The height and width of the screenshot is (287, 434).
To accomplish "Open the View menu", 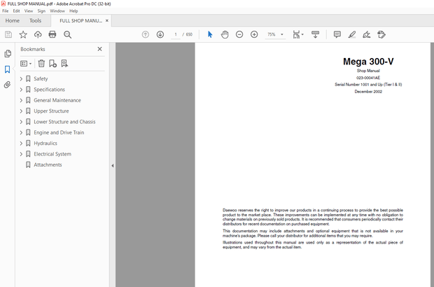I will pyautogui.click(x=29, y=11).
